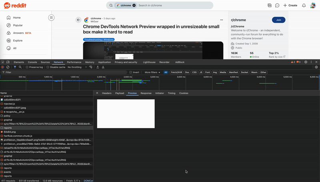Image resolution: width=320 pixels, height=182 pixels.
Task: Clear the network log
Action: tap(8, 67)
